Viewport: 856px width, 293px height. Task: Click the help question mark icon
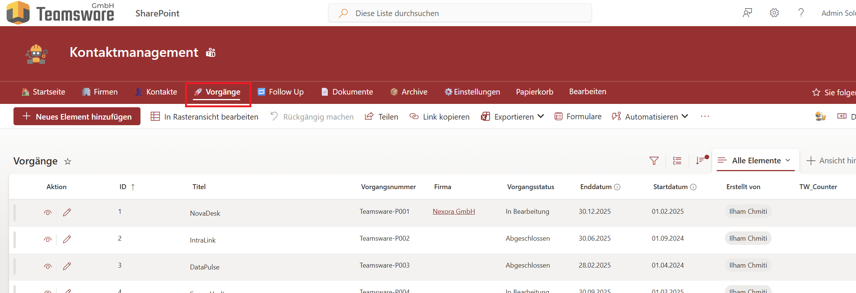[801, 13]
